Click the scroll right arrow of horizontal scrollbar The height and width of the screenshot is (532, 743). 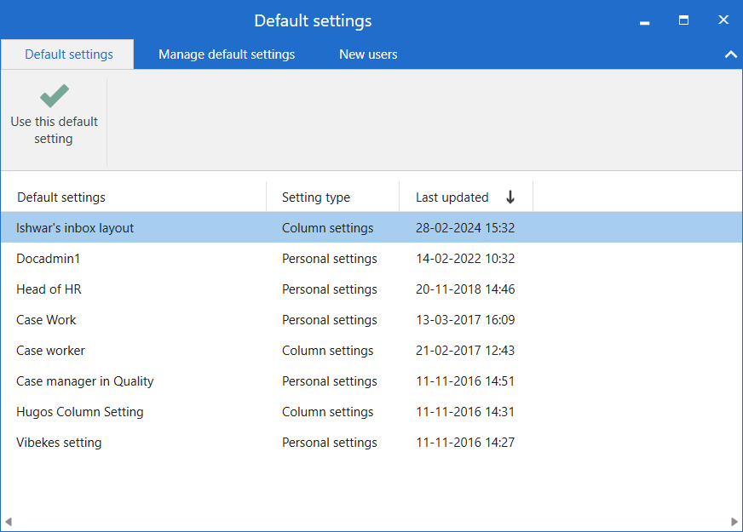pos(734,522)
